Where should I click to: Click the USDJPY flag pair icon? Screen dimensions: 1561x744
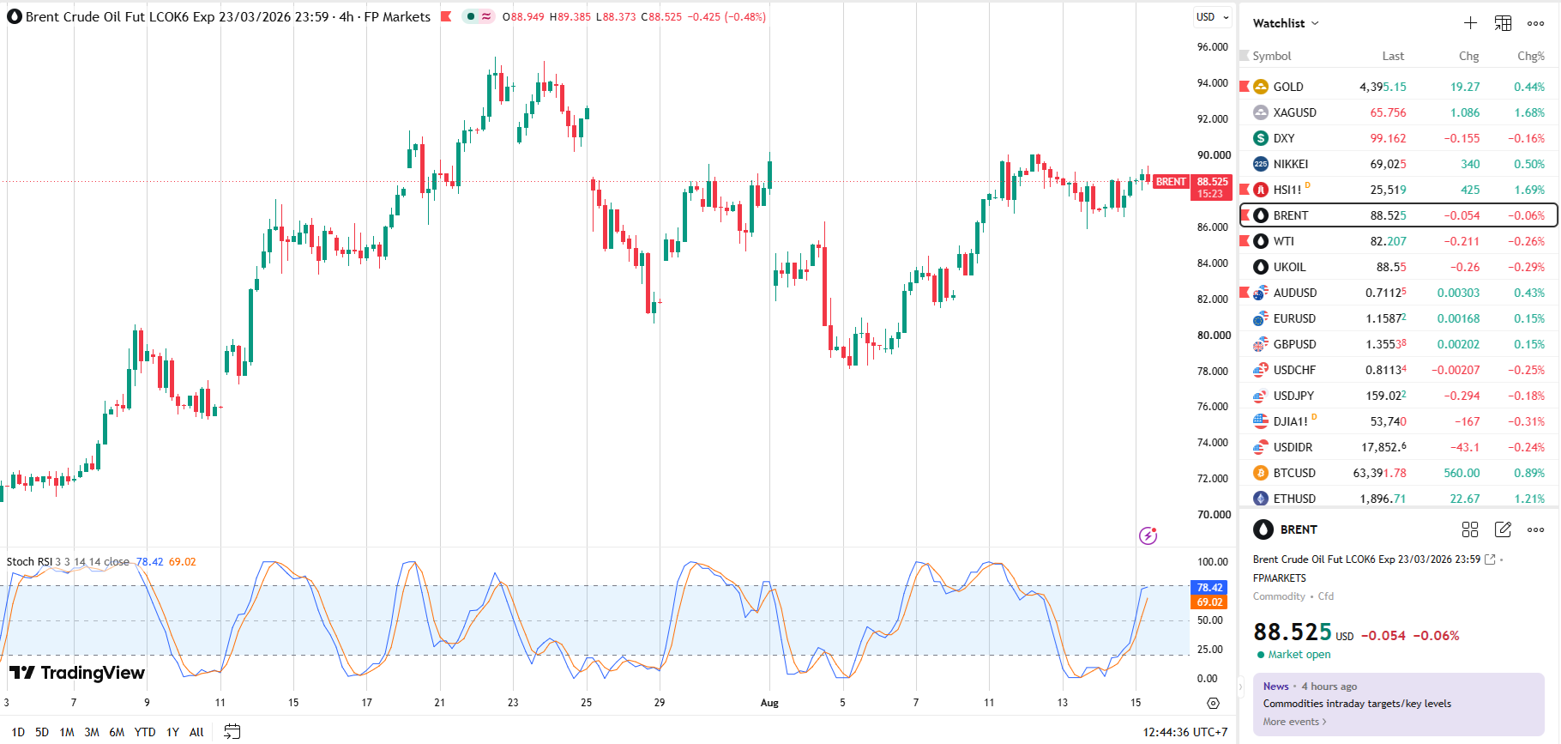click(1261, 396)
